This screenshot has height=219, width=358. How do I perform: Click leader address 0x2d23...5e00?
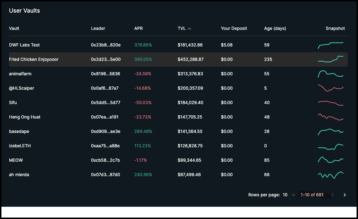click(106, 59)
